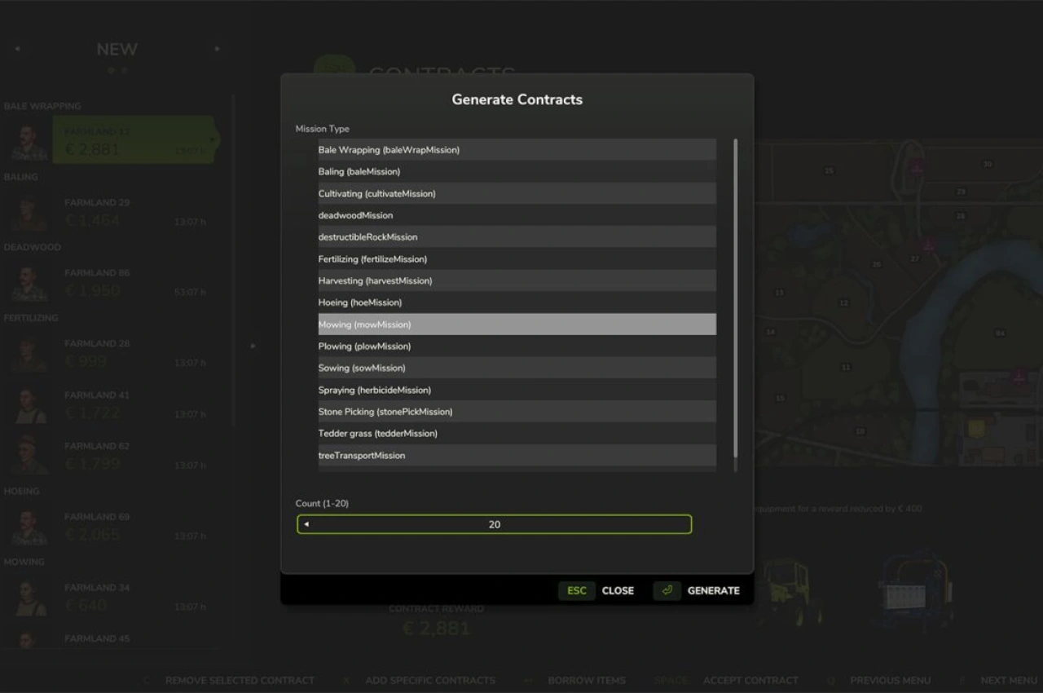The height and width of the screenshot is (693, 1043).
Task: Decrease count with the left arrow
Action: pos(306,524)
